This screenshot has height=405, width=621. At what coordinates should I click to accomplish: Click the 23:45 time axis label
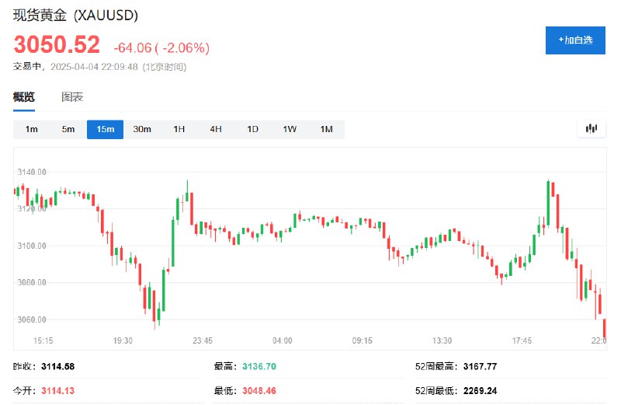tap(203, 340)
